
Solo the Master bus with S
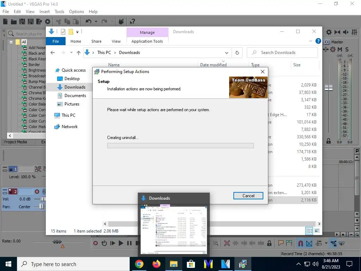coord(347,49)
